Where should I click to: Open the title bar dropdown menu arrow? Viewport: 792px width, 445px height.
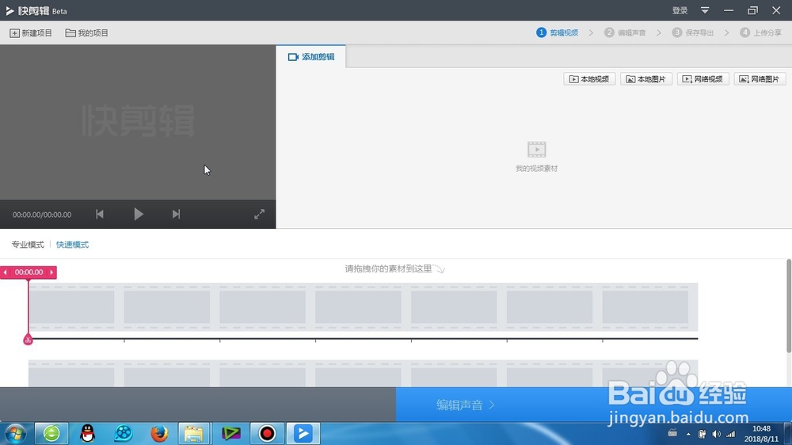click(x=705, y=10)
